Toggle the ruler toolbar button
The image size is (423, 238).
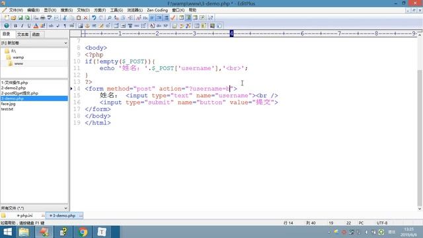[x=166, y=18]
